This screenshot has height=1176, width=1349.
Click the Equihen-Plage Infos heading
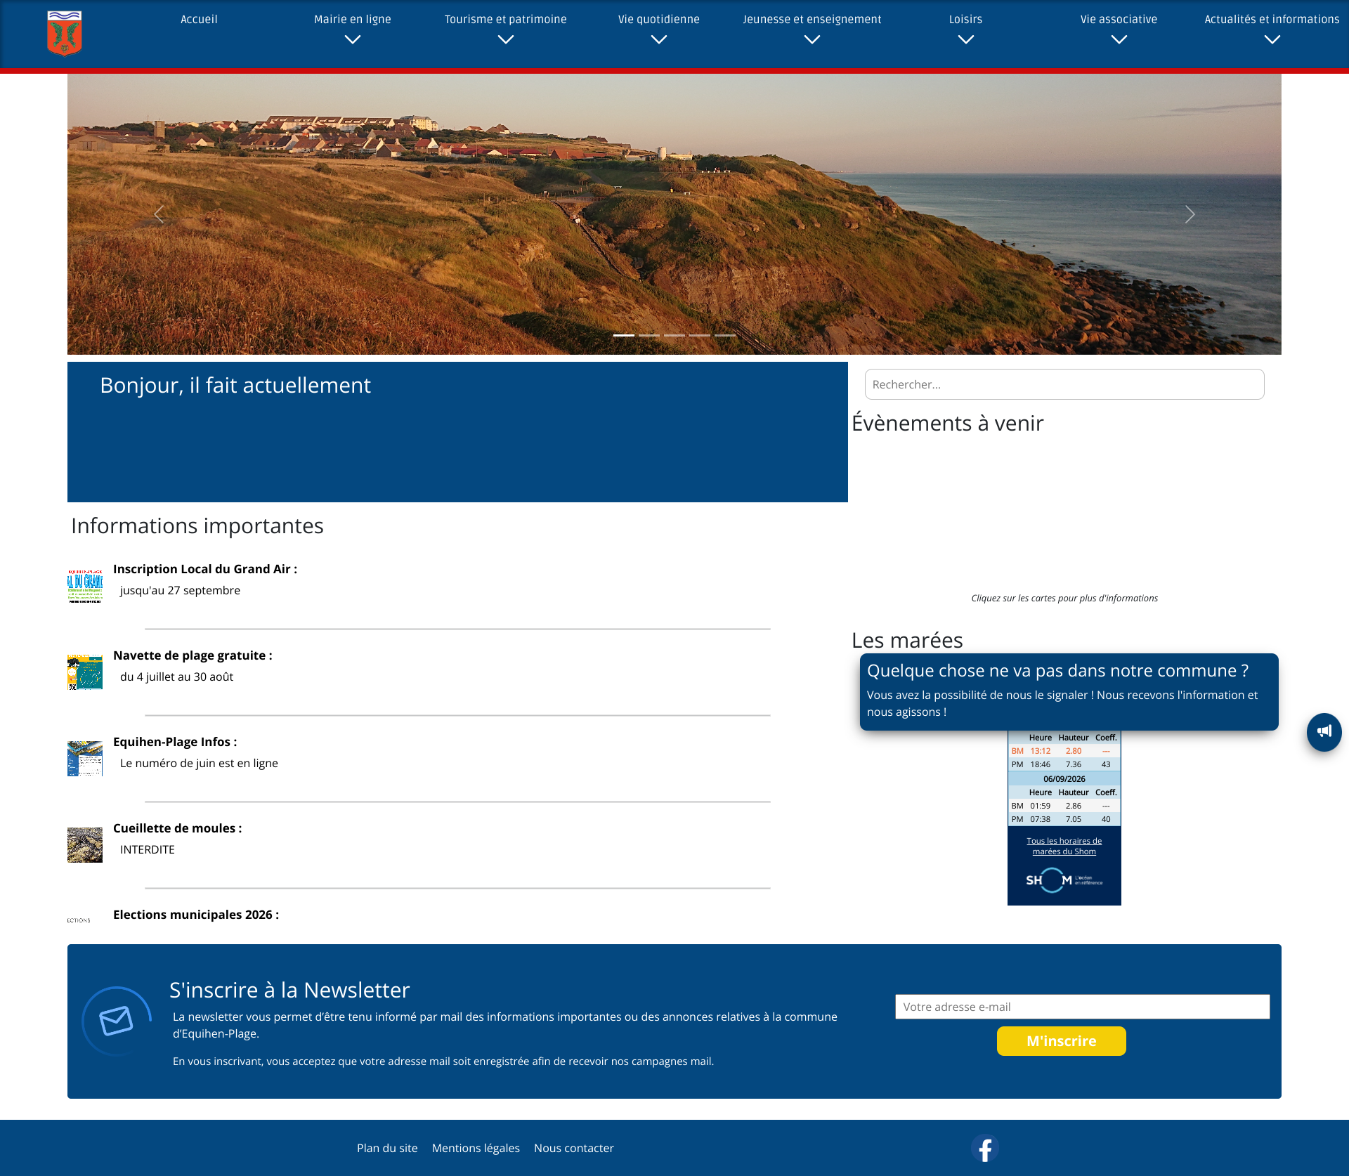click(x=175, y=742)
